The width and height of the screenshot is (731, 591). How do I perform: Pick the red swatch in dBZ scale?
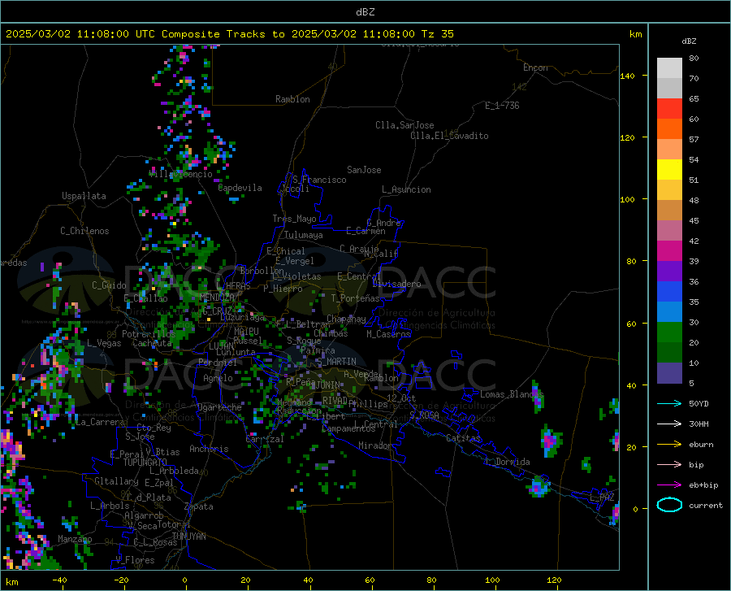tap(669, 109)
